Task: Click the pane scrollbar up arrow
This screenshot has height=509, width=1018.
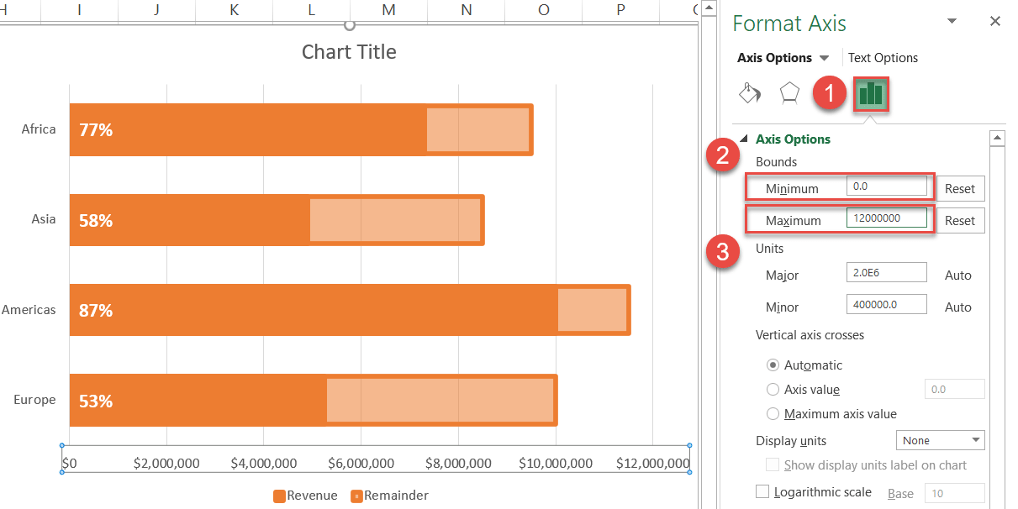Action: point(997,138)
